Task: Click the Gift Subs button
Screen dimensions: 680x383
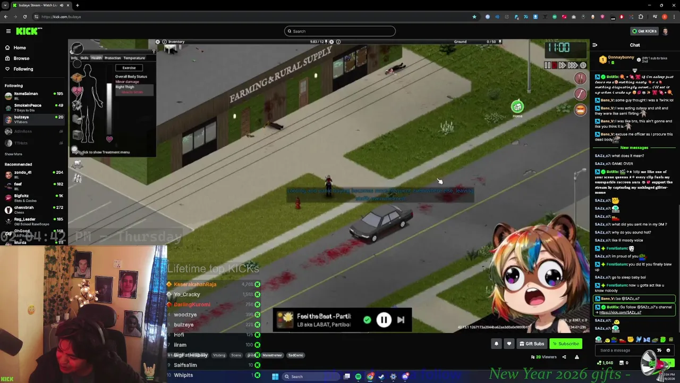Action: pyautogui.click(x=531, y=344)
